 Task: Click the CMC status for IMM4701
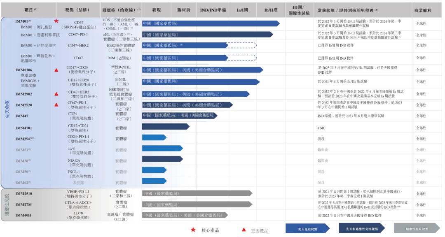[x=321, y=128]
